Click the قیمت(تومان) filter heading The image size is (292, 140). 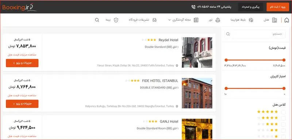click(277, 48)
